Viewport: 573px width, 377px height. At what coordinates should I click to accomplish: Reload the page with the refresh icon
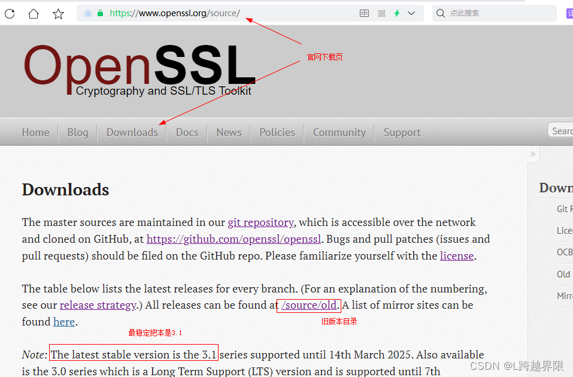coord(10,13)
